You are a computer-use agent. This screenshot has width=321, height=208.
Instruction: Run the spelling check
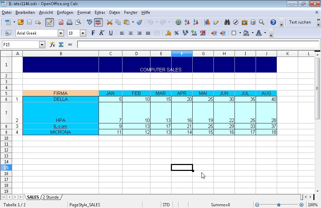90,22
